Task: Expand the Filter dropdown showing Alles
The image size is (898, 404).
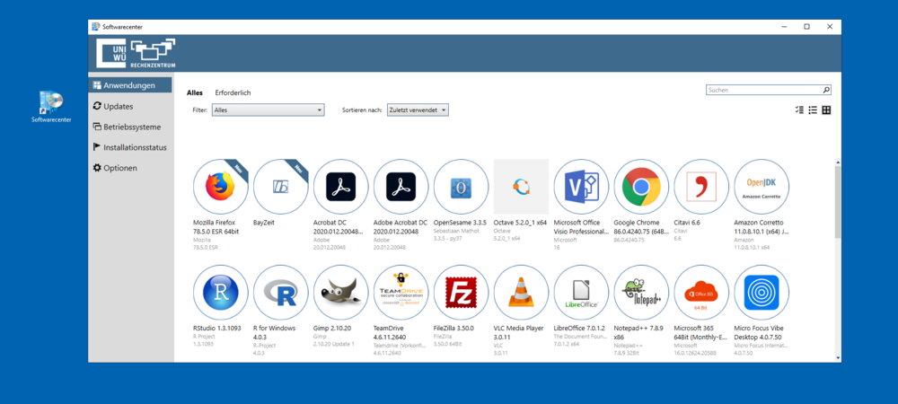Action: (x=269, y=110)
